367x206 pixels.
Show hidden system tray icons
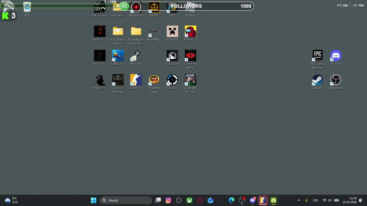[x=298, y=200]
